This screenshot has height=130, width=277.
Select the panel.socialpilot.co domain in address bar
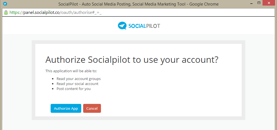pos(42,12)
